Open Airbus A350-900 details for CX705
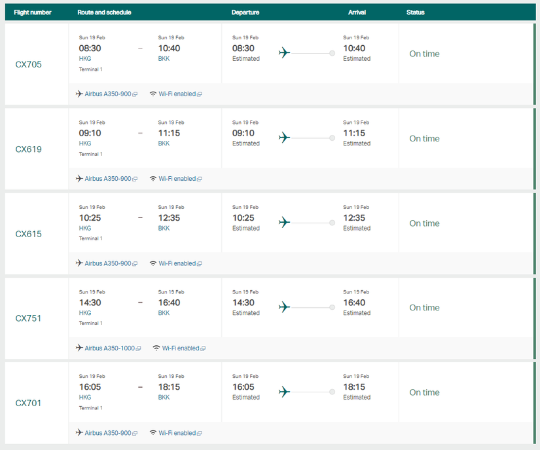Image resolution: width=540 pixels, height=450 pixels. tap(108, 94)
